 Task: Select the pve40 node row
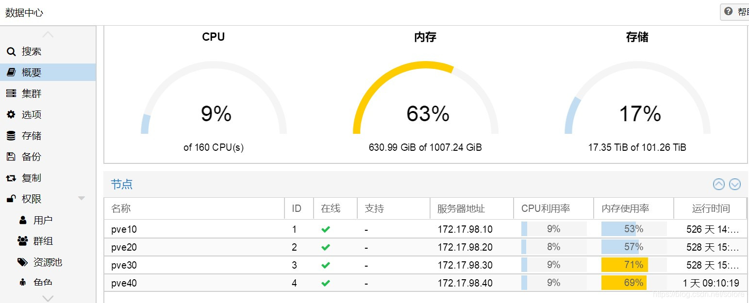tap(425, 283)
